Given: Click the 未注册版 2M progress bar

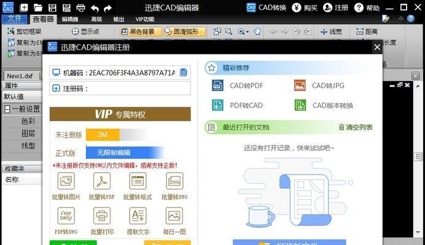Looking at the screenshot, I should point(103,135).
